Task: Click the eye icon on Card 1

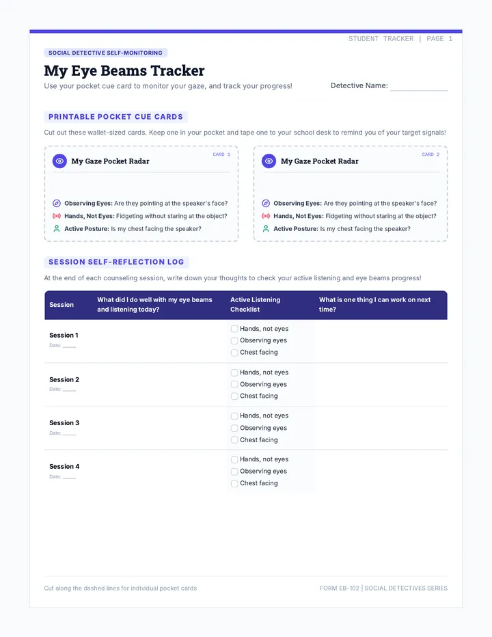Action: point(59,161)
